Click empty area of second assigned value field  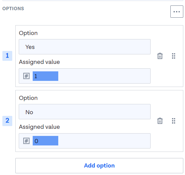tap(104, 141)
